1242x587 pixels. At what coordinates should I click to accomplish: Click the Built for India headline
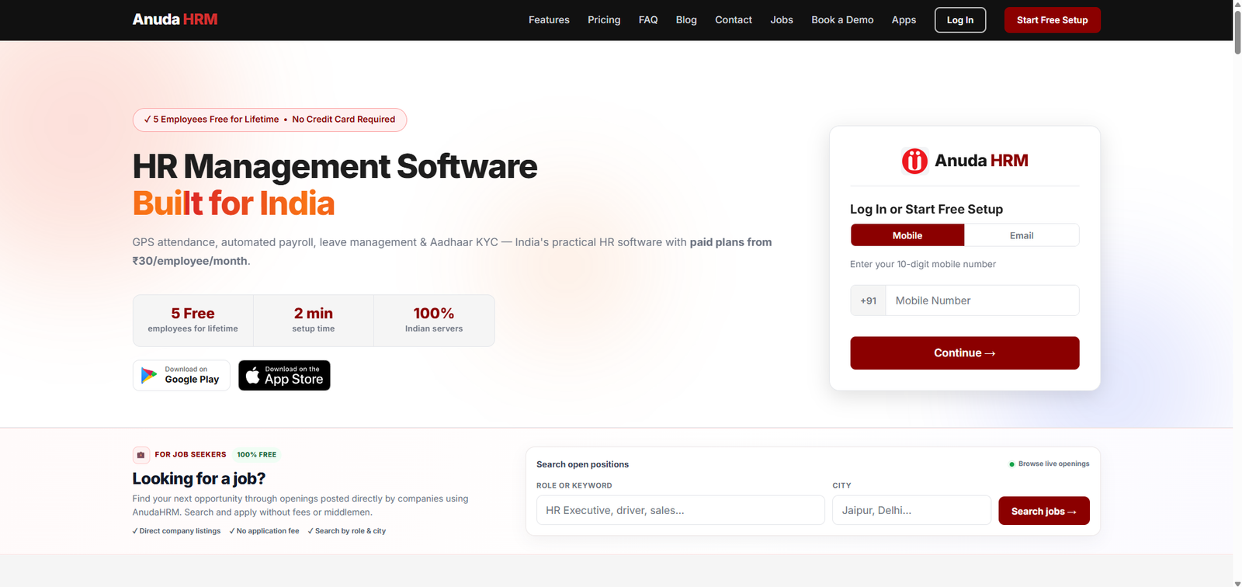(234, 203)
